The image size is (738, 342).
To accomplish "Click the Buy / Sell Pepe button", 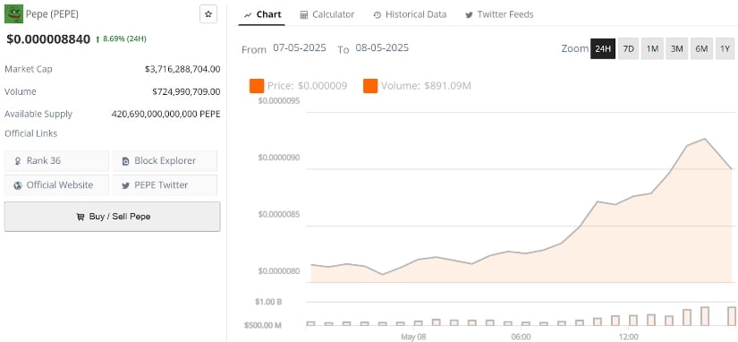I will pos(112,217).
